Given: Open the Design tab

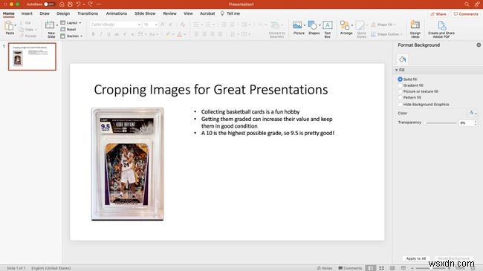Looking at the screenshot, I should click(63, 13).
